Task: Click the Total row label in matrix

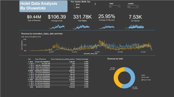Action: point(31,87)
